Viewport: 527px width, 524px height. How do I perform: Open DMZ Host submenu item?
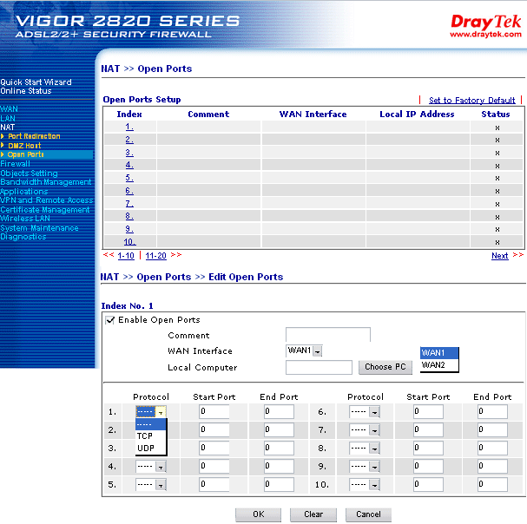pos(24,146)
